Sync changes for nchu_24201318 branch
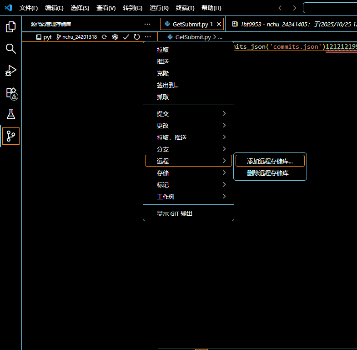This screenshot has height=350, width=357. tap(104, 37)
